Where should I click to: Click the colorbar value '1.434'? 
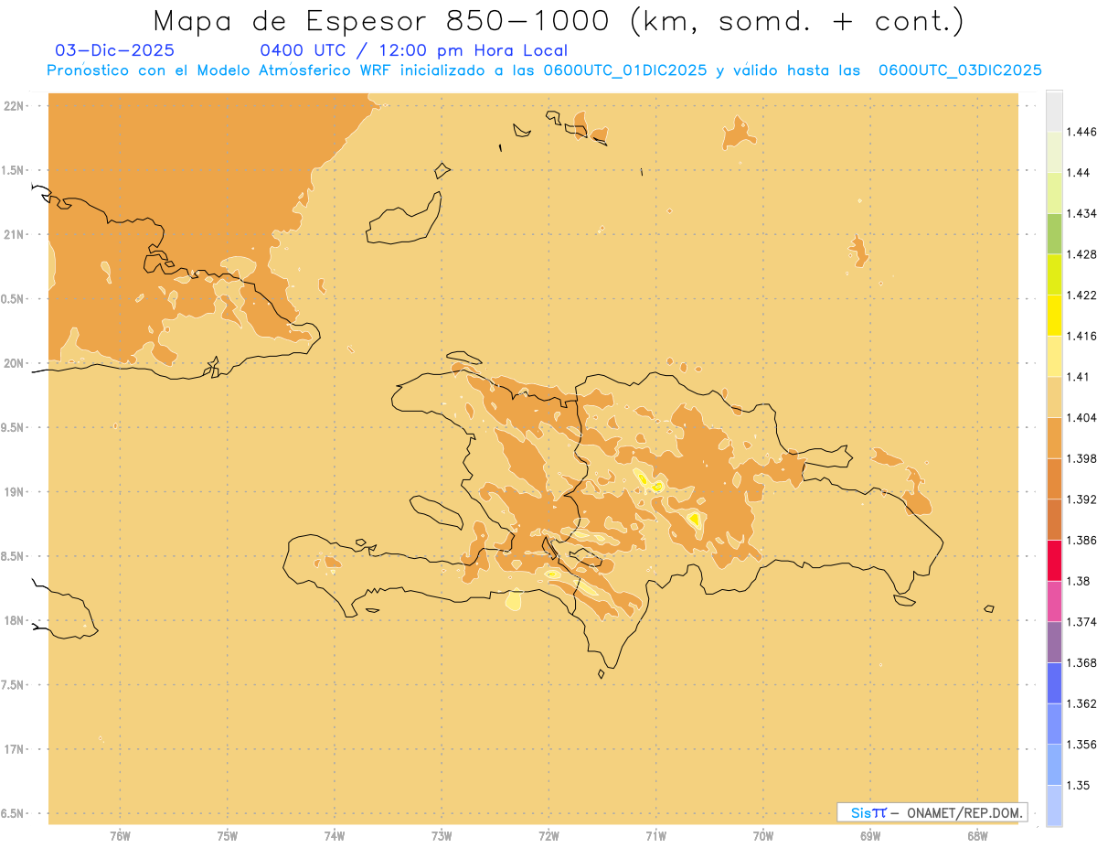pyautogui.click(x=1082, y=213)
